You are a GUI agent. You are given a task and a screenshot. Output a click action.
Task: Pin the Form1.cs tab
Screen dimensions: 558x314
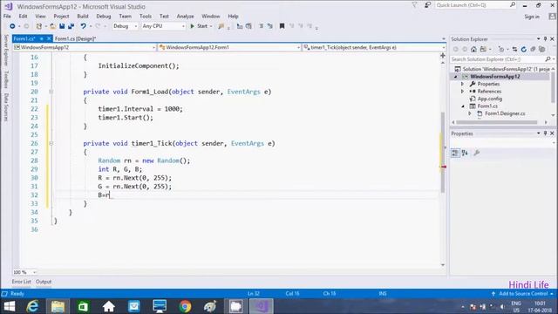(x=41, y=38)
